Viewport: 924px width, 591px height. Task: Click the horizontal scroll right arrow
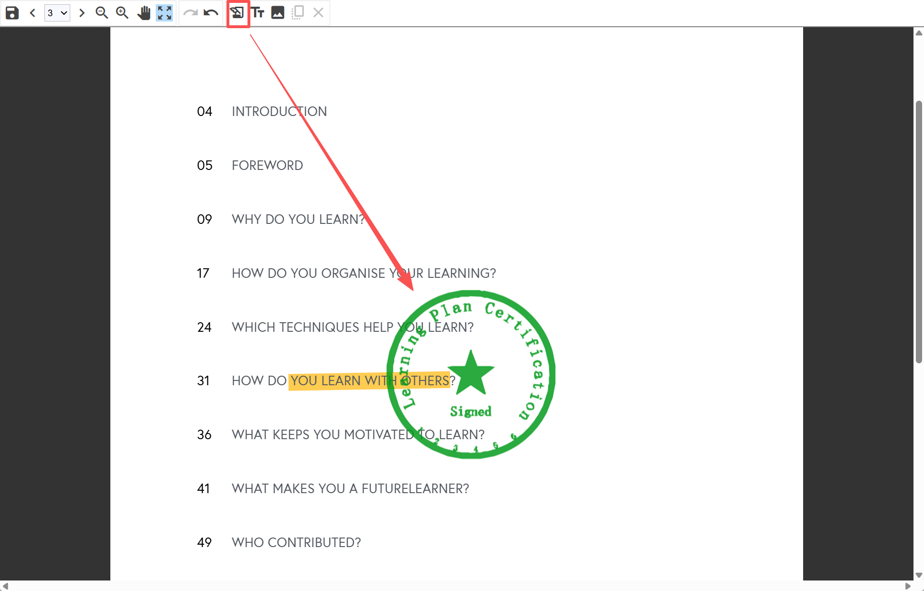click(908, 586)
